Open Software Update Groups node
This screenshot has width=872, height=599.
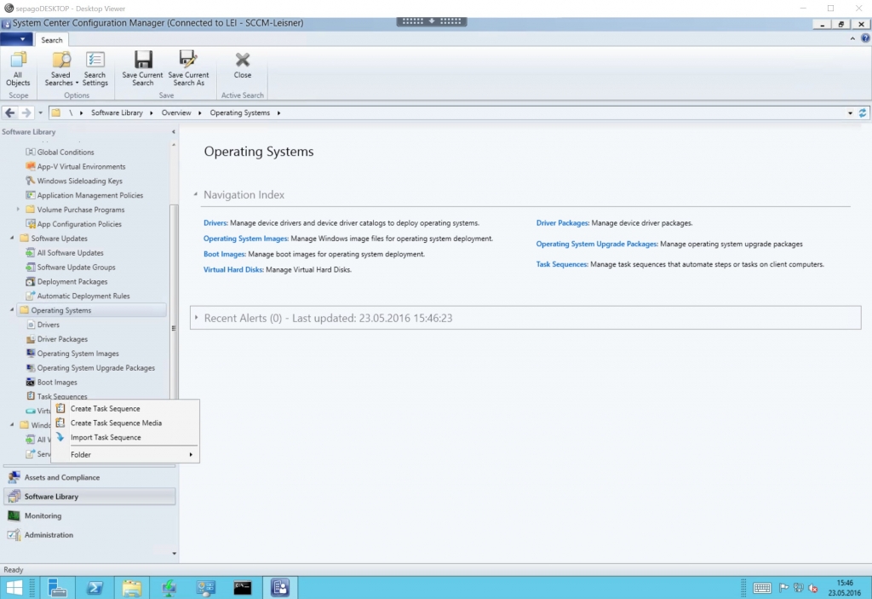76,268
